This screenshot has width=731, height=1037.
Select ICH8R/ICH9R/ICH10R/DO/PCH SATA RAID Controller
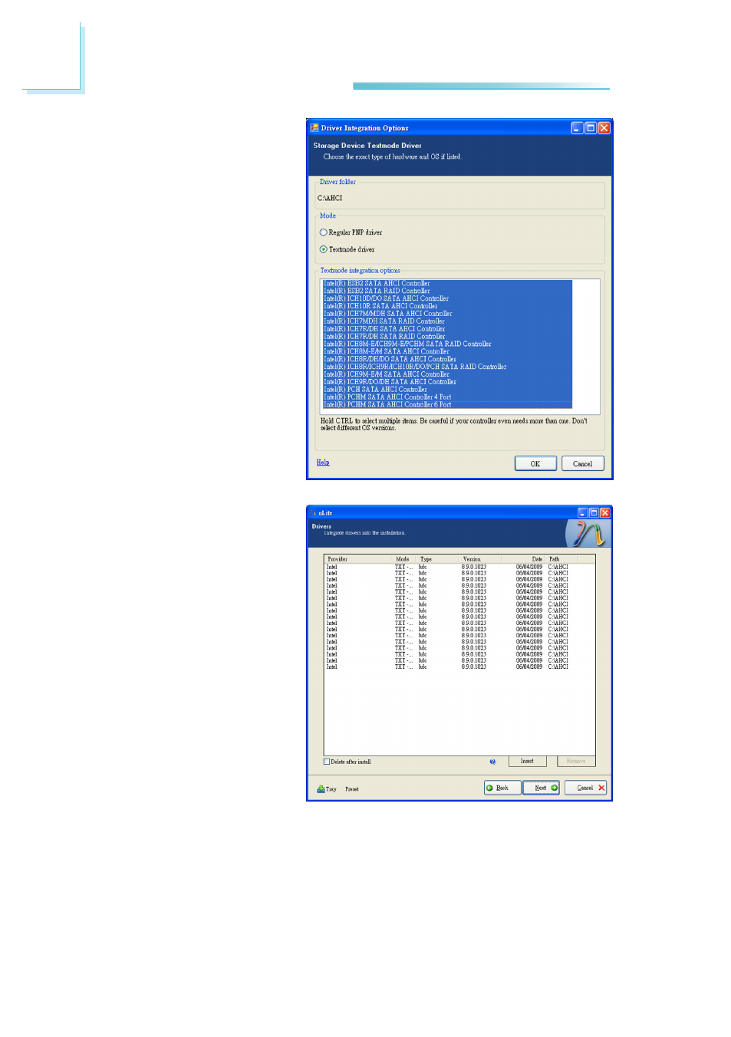[447, 367]
